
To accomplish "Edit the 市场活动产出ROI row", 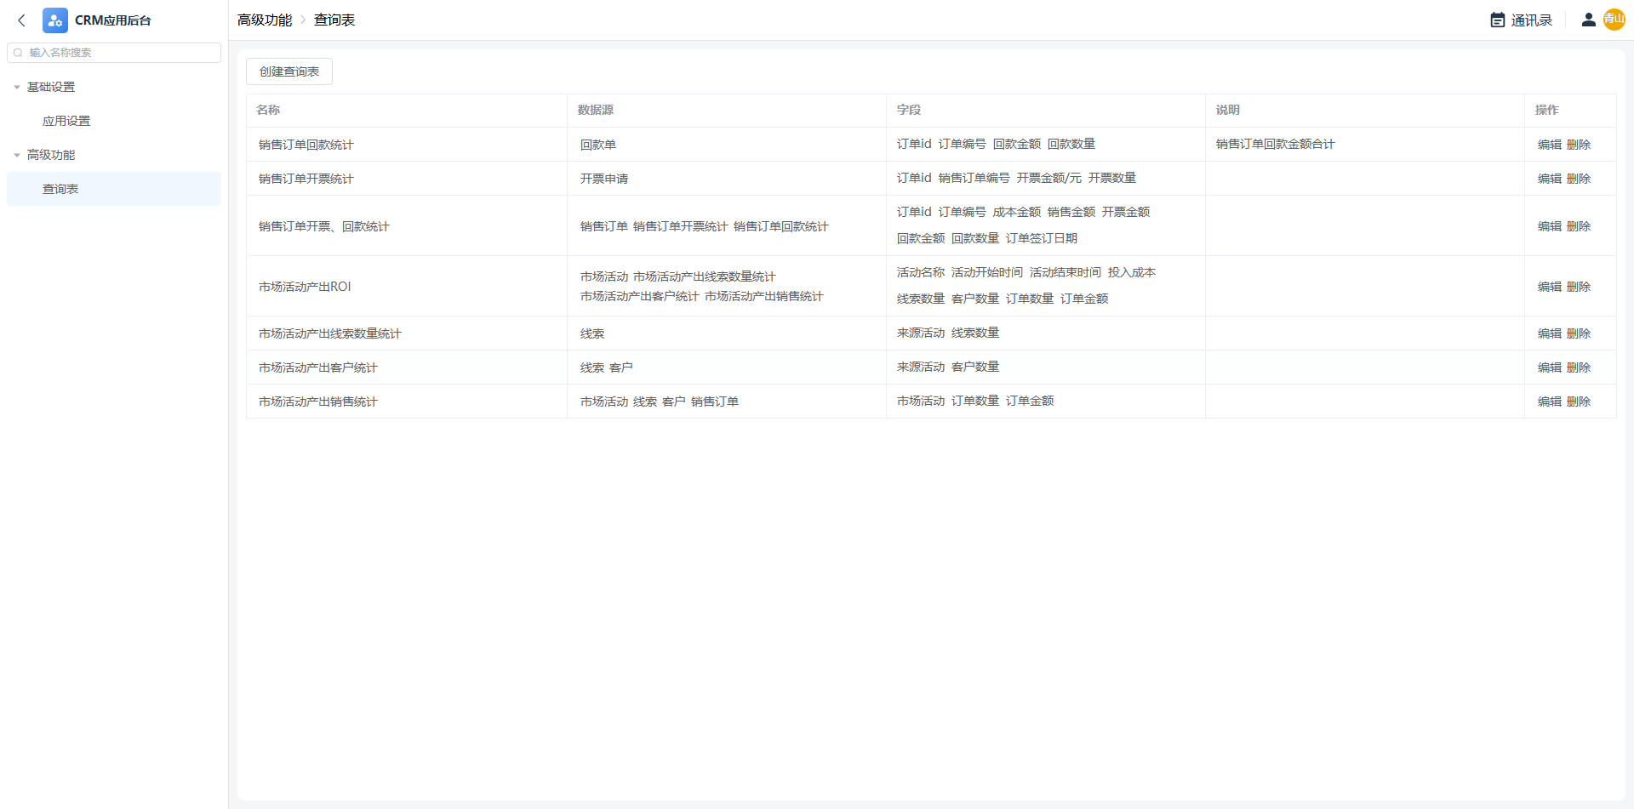I will click(x=1549, y=287).
